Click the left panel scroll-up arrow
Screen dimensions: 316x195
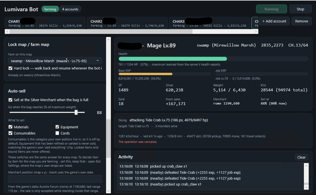[x=108, y=40]
